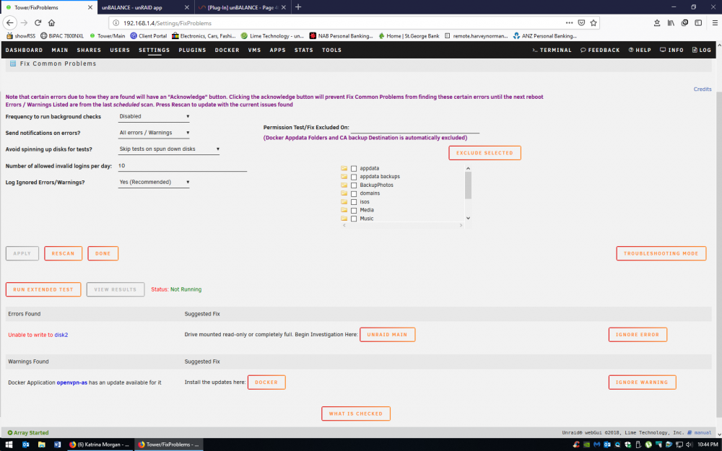The image size is (722, 451).
Task: Open Tower/Main bookmark
Action: coord(108,36)
